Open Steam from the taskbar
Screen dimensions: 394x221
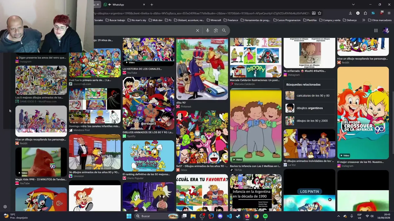(x=238, y=216)
